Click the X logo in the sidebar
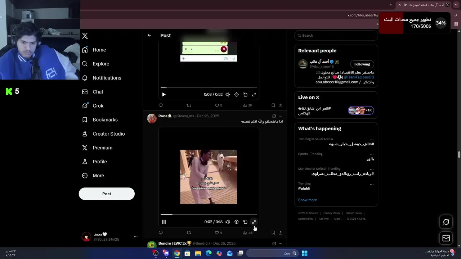 click(x=85, y=36)
